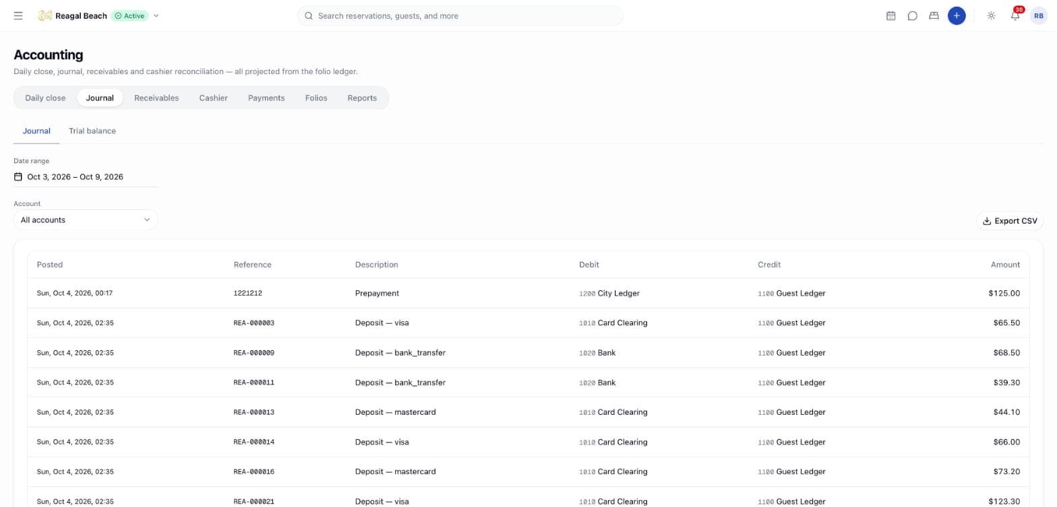Open the date range picker Oct 3 – Oct 9
Screen dimensions: 1057x507
[86, 177]
